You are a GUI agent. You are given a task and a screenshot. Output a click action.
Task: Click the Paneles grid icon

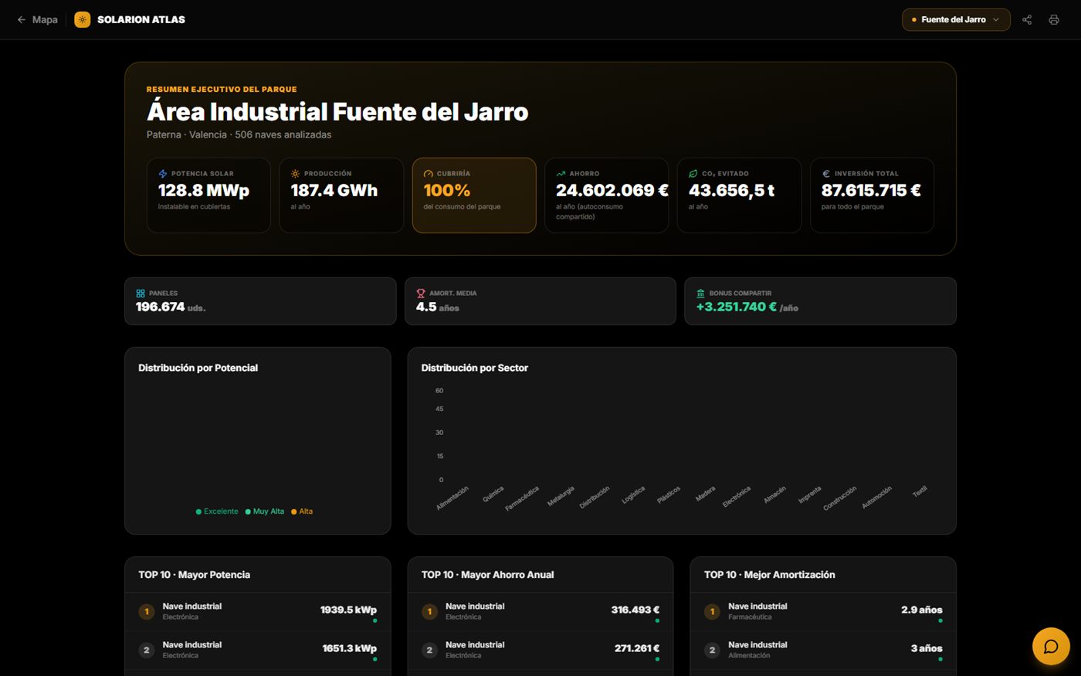click(141, 294)
